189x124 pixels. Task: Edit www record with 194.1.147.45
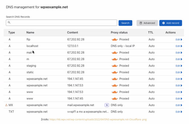coord(179,99)
